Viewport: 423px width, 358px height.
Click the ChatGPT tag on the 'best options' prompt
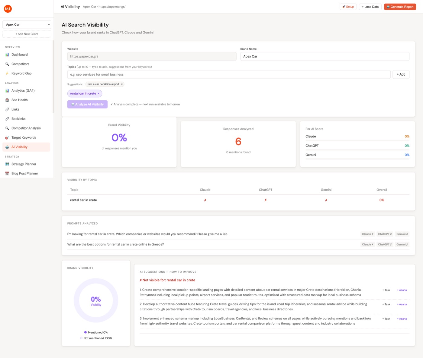(385, 244)
